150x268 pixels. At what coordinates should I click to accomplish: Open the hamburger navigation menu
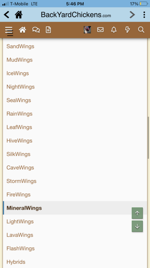click(9, 30)
